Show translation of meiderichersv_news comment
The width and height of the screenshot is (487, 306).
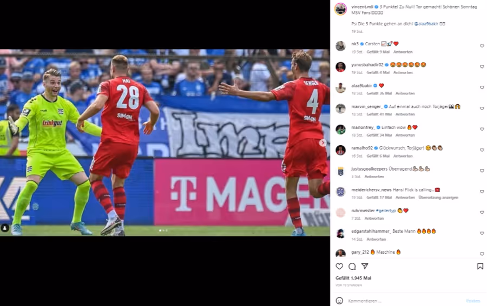(438, 198)
